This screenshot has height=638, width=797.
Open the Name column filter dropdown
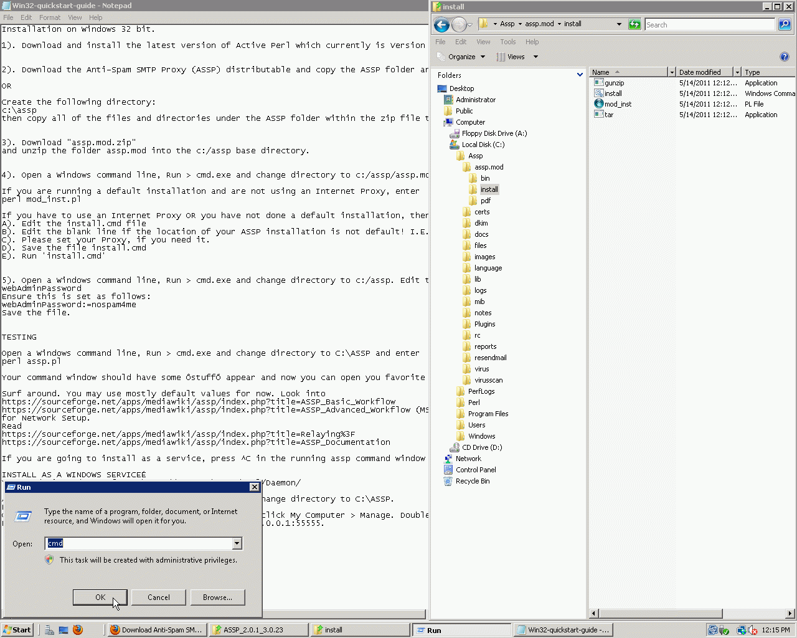coord(672,72)
